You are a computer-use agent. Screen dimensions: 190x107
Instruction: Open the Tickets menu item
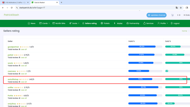(105, 23)
